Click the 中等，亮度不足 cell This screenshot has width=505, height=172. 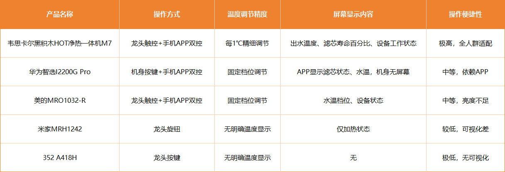(x=465, y=100)
